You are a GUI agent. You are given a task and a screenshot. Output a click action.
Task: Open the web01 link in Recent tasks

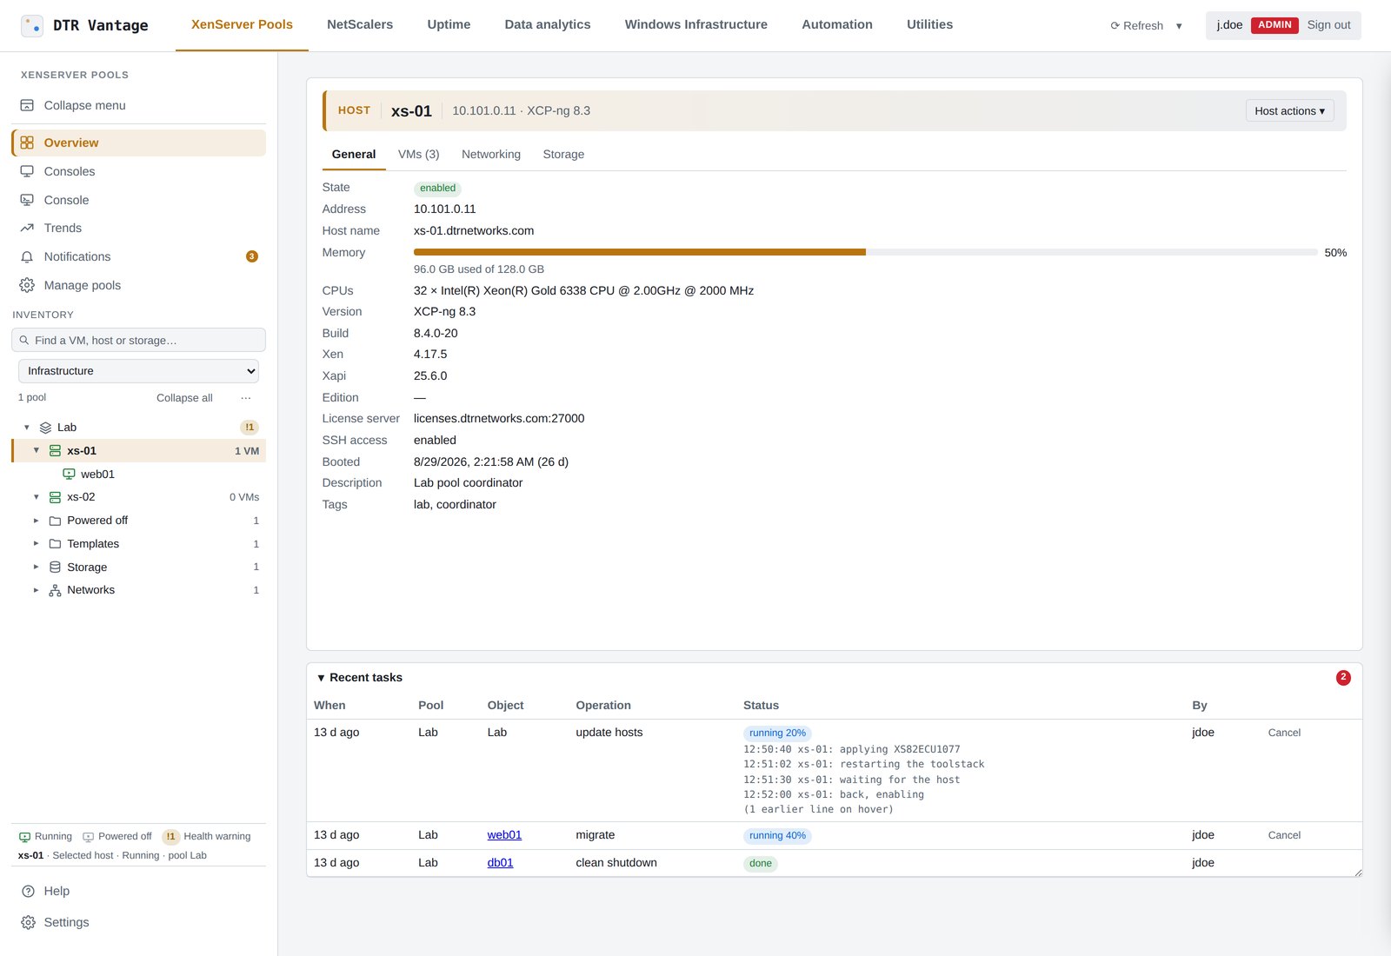(x=504, y=835)
